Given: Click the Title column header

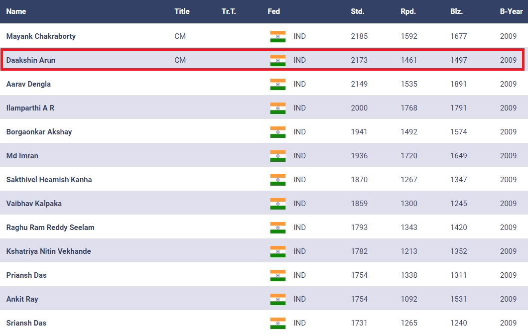Looking at the screenshot, I should coord(182,11).
